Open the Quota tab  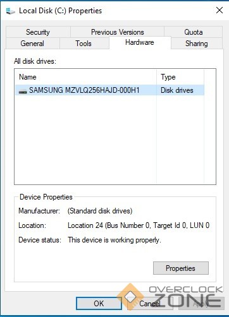(194, 32)
